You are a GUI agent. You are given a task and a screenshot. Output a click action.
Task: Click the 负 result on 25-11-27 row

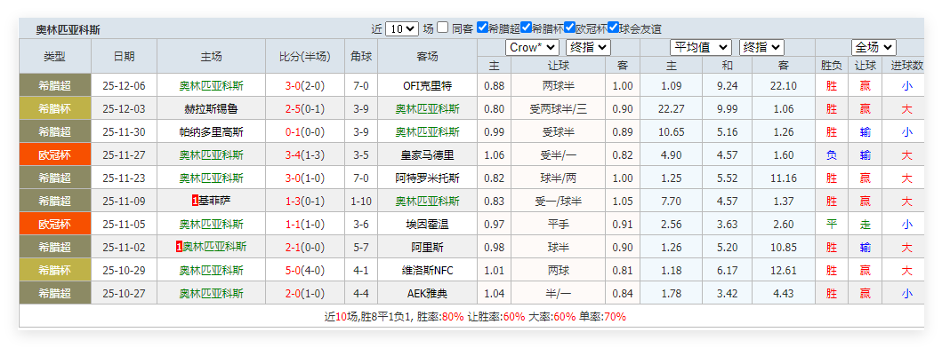coord(832,154)
